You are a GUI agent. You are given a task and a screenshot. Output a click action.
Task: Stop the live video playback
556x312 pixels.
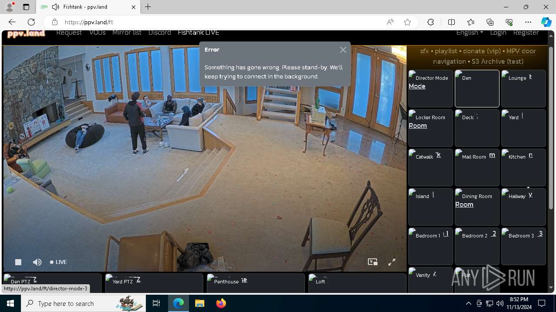(x=18, y=262)
